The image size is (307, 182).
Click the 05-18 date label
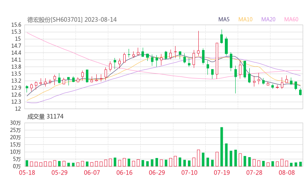pyautogui.click(x=27, y=172)
